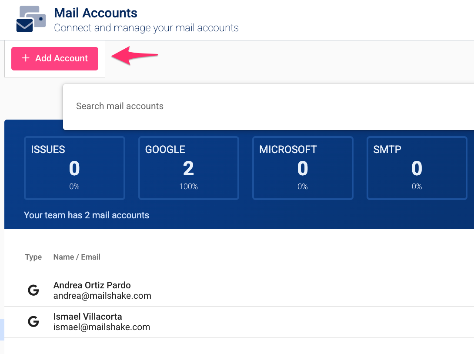Image resolution: width=474 pixels, height=354 pixels.
Task: Click the Mail Accounts envelope logo icon
Action: point(31,19)
